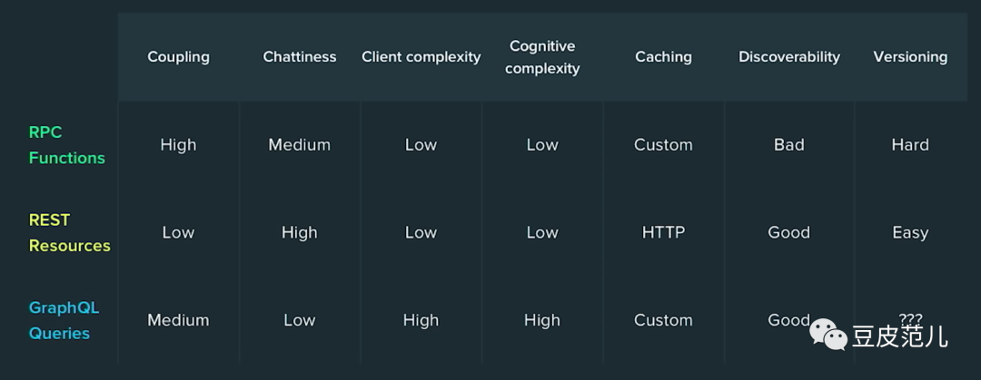981x380 pixels.
Task: Click the Discoverability column header
Action: tap(788, 56)
